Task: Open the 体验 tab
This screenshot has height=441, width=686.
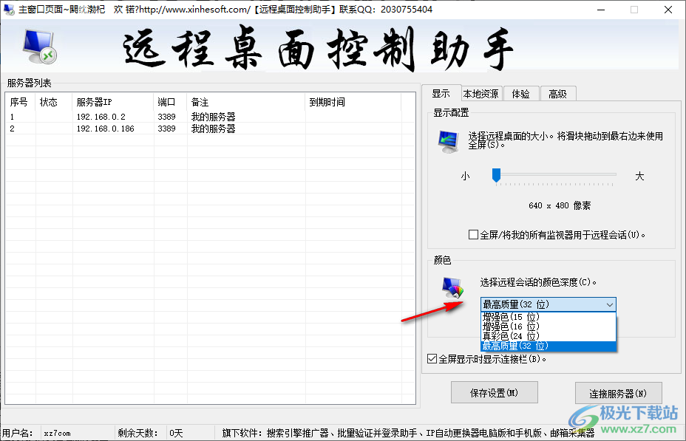Action: (520, 93)
